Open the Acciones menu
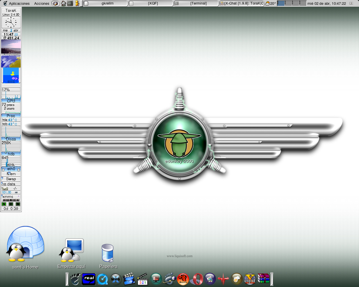359x287 pixels. [42, 3]
